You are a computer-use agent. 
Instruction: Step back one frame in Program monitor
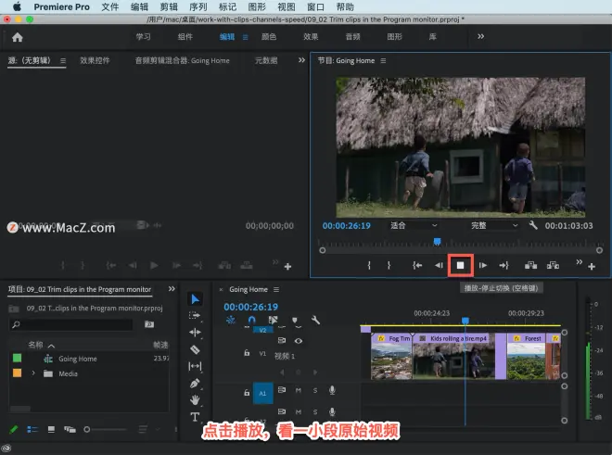[x=439, y=265]
